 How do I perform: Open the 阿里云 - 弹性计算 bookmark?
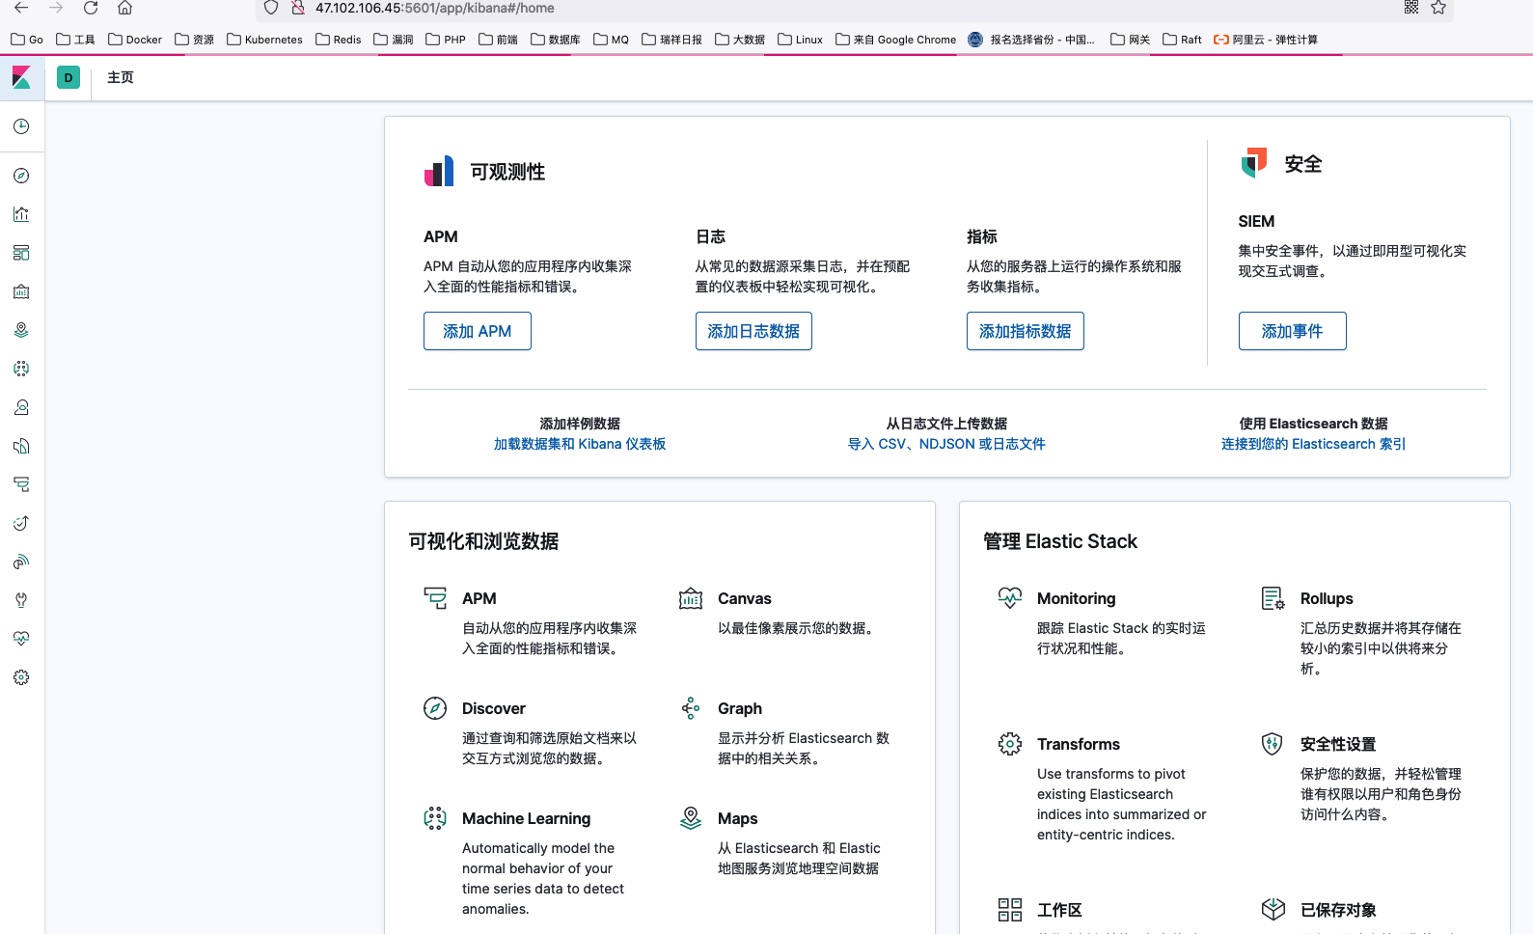[1266, 40]
